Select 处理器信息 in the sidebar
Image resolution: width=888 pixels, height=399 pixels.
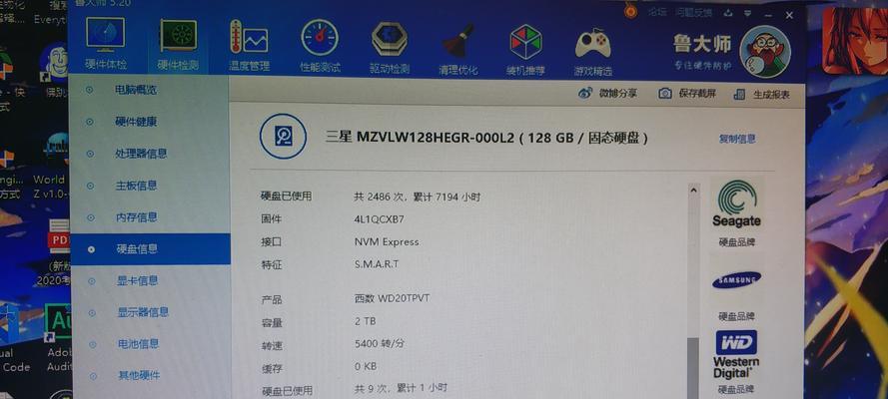[141, 154]
